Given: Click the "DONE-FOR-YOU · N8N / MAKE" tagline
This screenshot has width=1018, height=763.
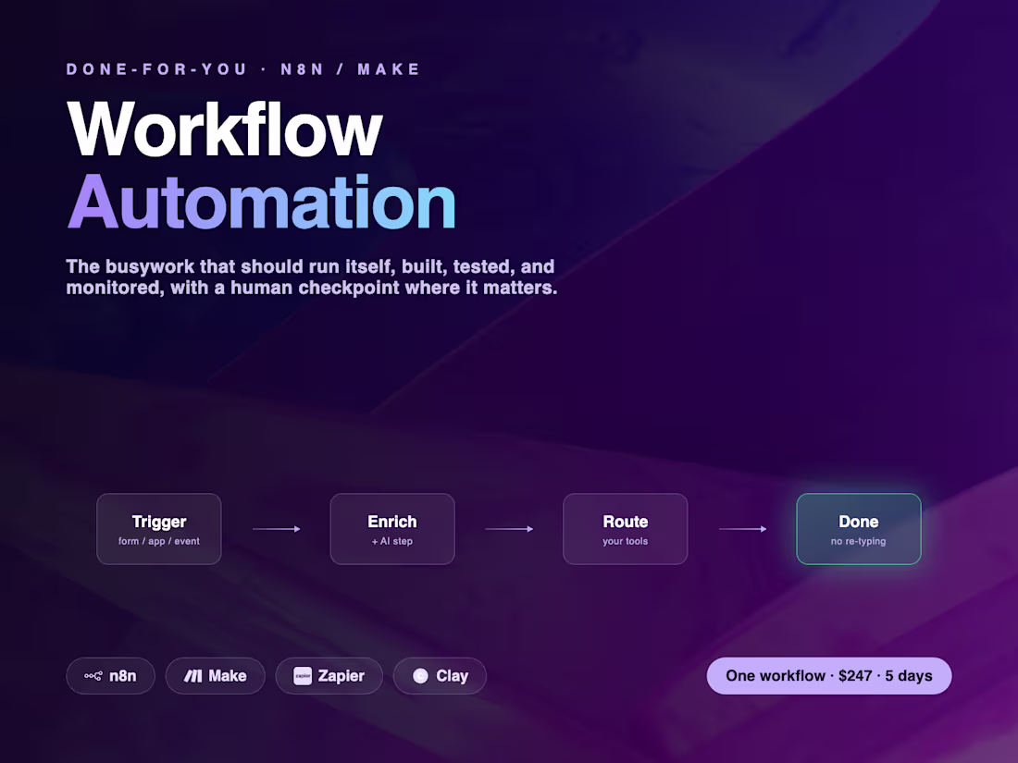Looking at the screenshot, I should [x=243, y=69].
